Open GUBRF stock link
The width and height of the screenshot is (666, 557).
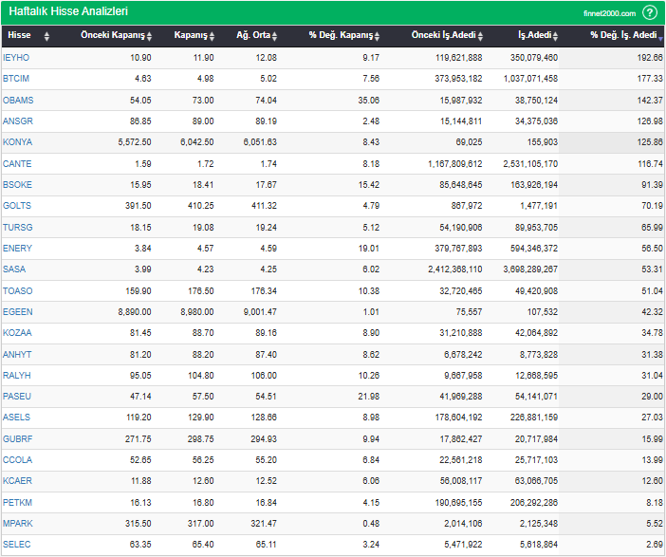click(17, 439)
